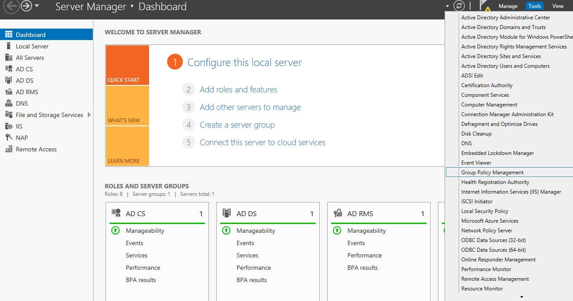Select the AD CS icon in sidebar
The height and width of the screenshot is (301, 573).
[8, 69]
